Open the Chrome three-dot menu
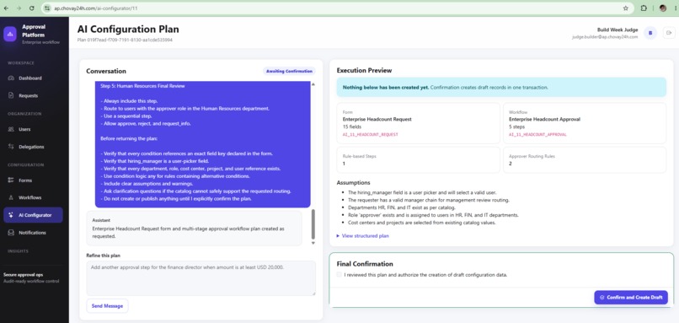679x323 pixels. [x=676, y=8]
